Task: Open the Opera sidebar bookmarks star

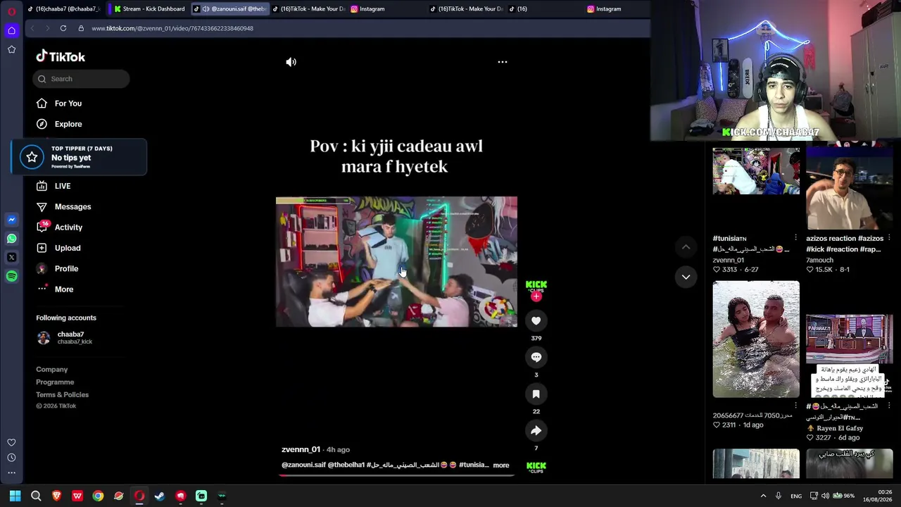Action: (11, 49)
